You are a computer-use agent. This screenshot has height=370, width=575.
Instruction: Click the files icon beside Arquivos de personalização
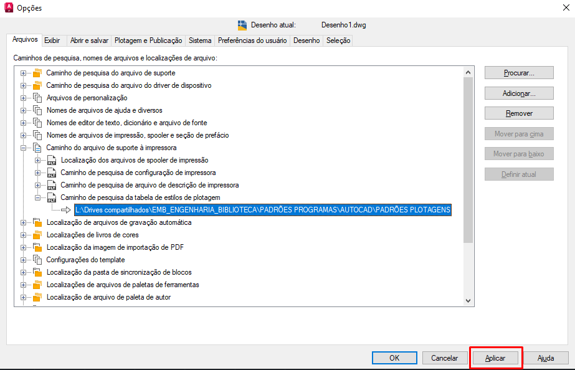[x=37, y=98]
